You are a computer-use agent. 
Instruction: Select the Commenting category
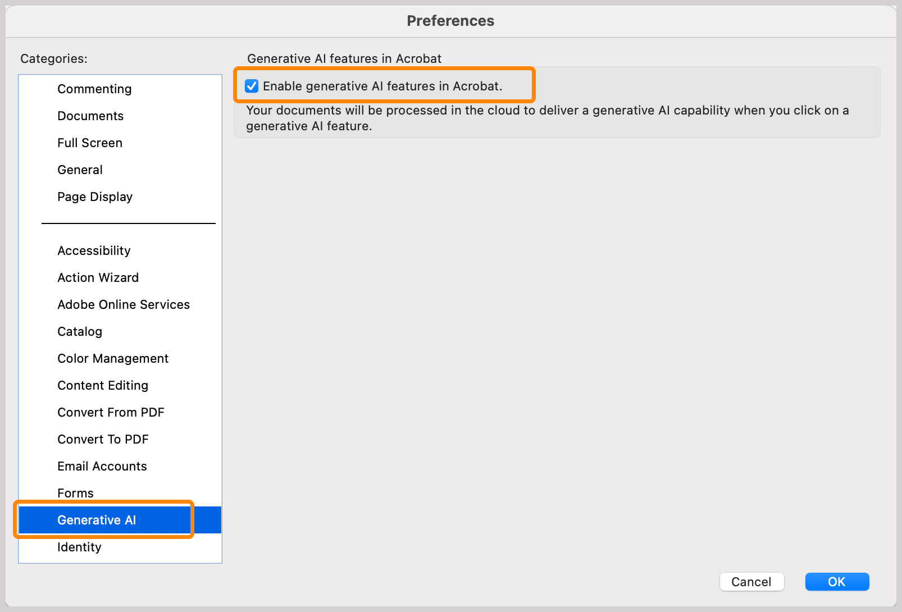coord(94,89)
